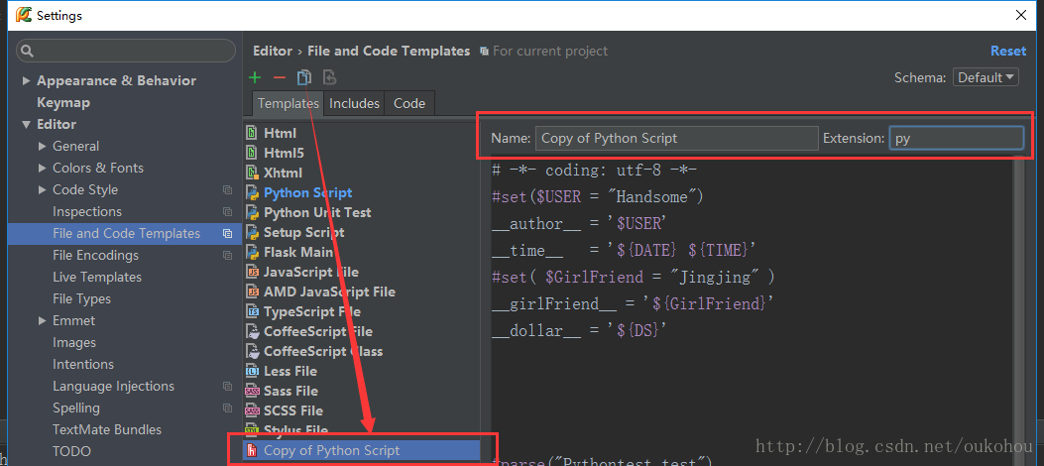
Task: Click the TypeScript File template icon
Action: (253, 311)
